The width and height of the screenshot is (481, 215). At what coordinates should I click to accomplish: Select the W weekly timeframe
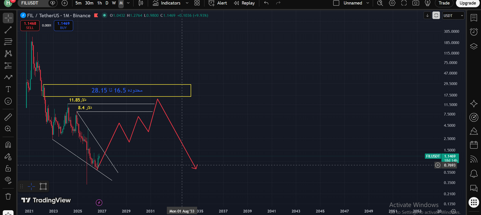click(x=114, y=3)
